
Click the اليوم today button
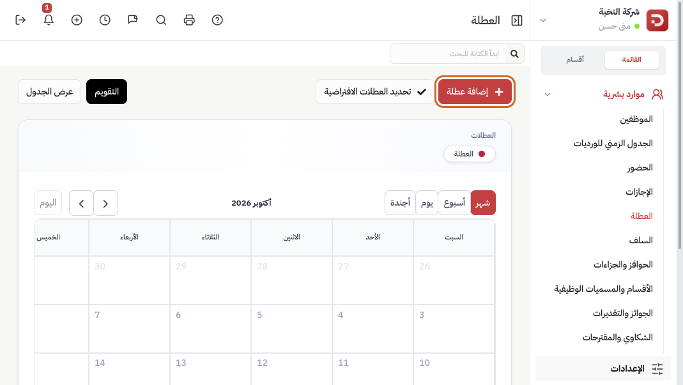48,203
